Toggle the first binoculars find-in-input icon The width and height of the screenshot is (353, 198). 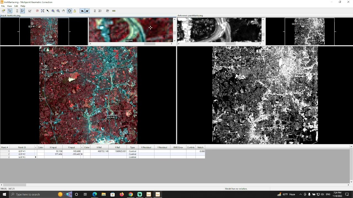point(82,11)
